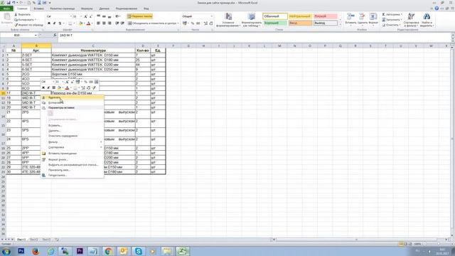Screen dimensions: 455x256
Task: Click Format Painter (Формат по образцу) in the ribbon
Action: point(28,25)
